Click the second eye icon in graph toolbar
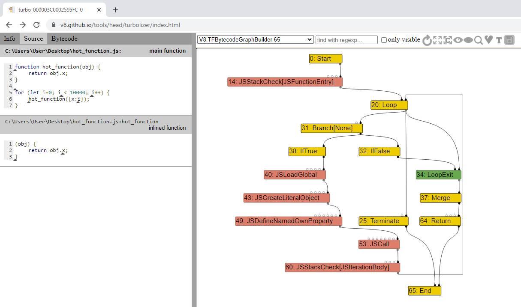This screenshot has height=307, width=521. (x=468, y=40)
